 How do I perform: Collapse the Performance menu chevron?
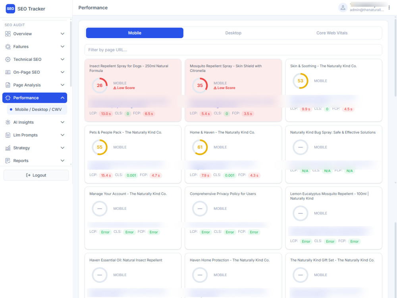(x=63, y=98)
